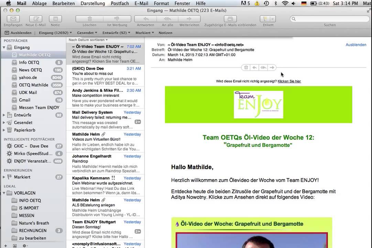Select the Nature's Breath folder
This screenshot has width=372, height=248.
(33, 223)
